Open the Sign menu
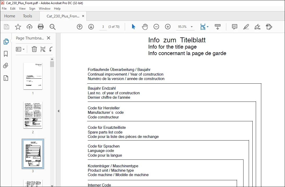Viewport: 285px width, 187px height. (32, 9)
